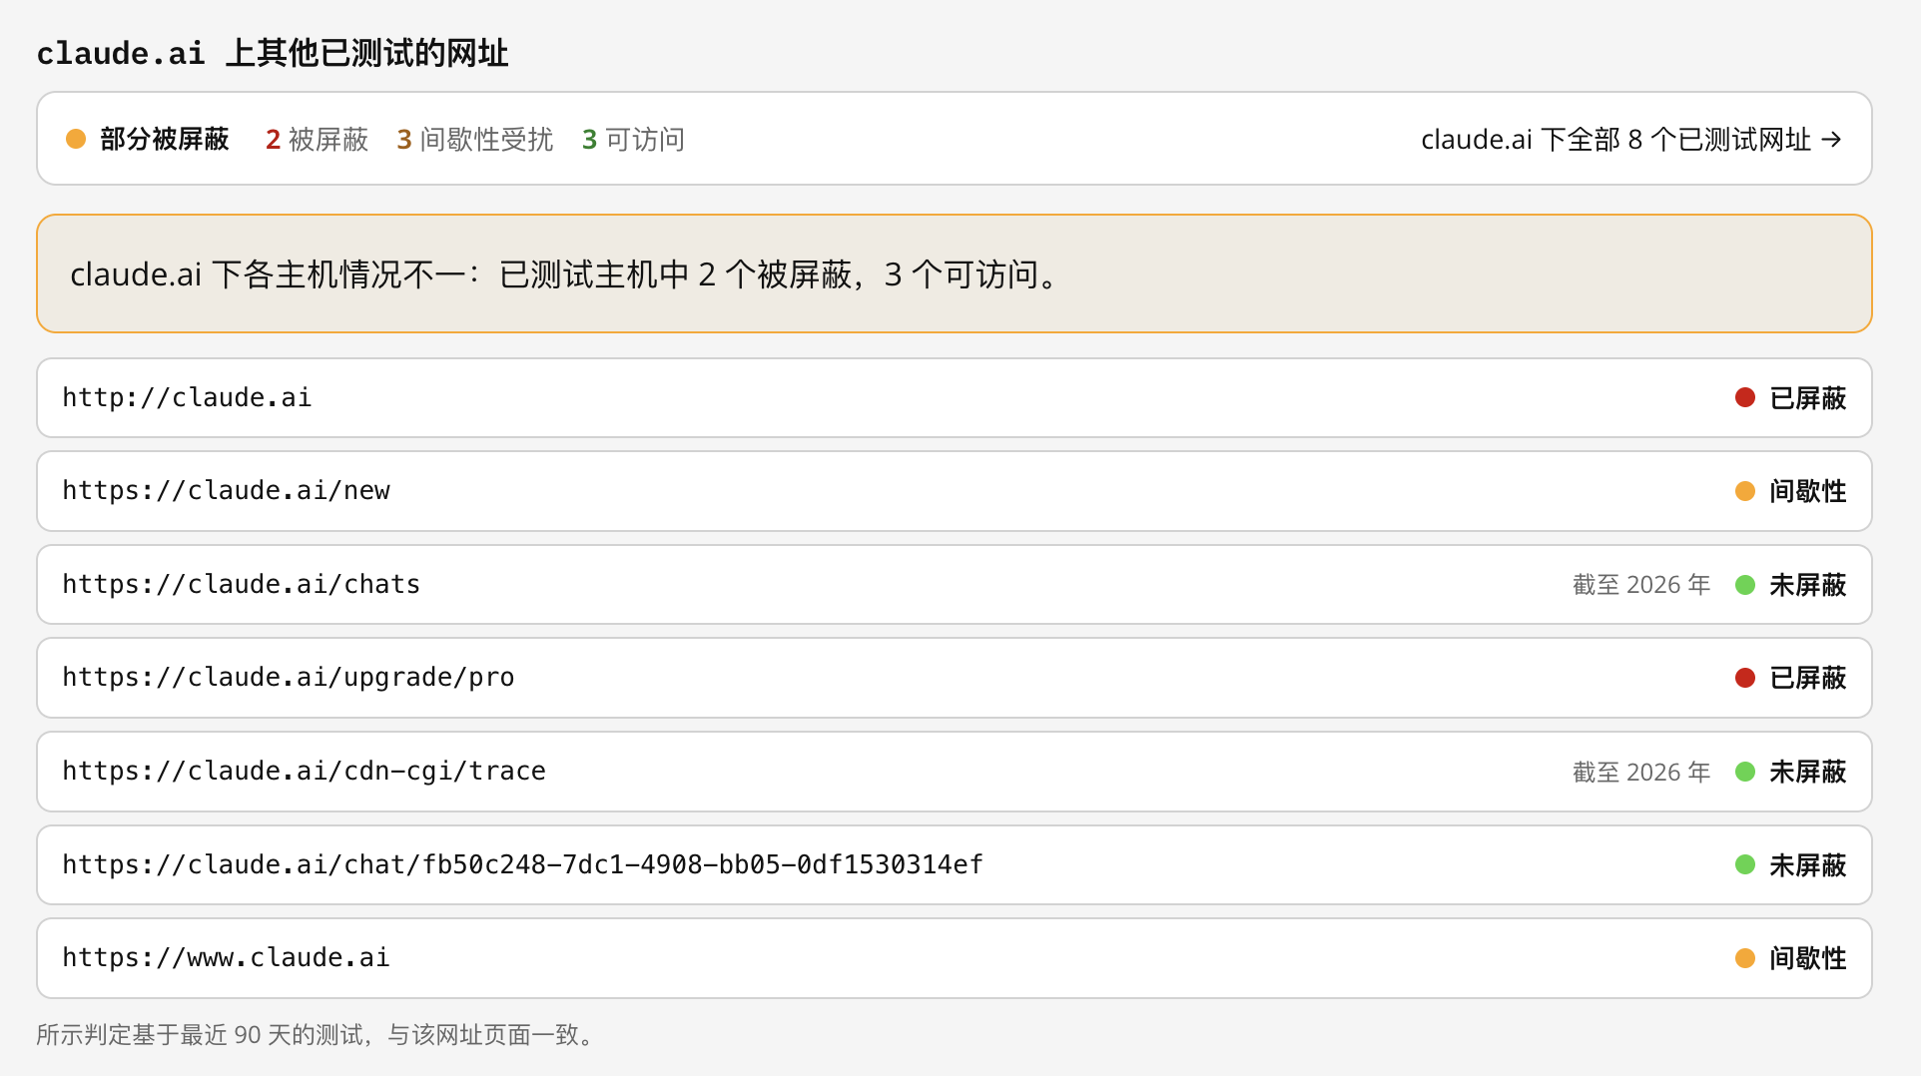Click the 2 被屏蔽 count

click(317, 139)
